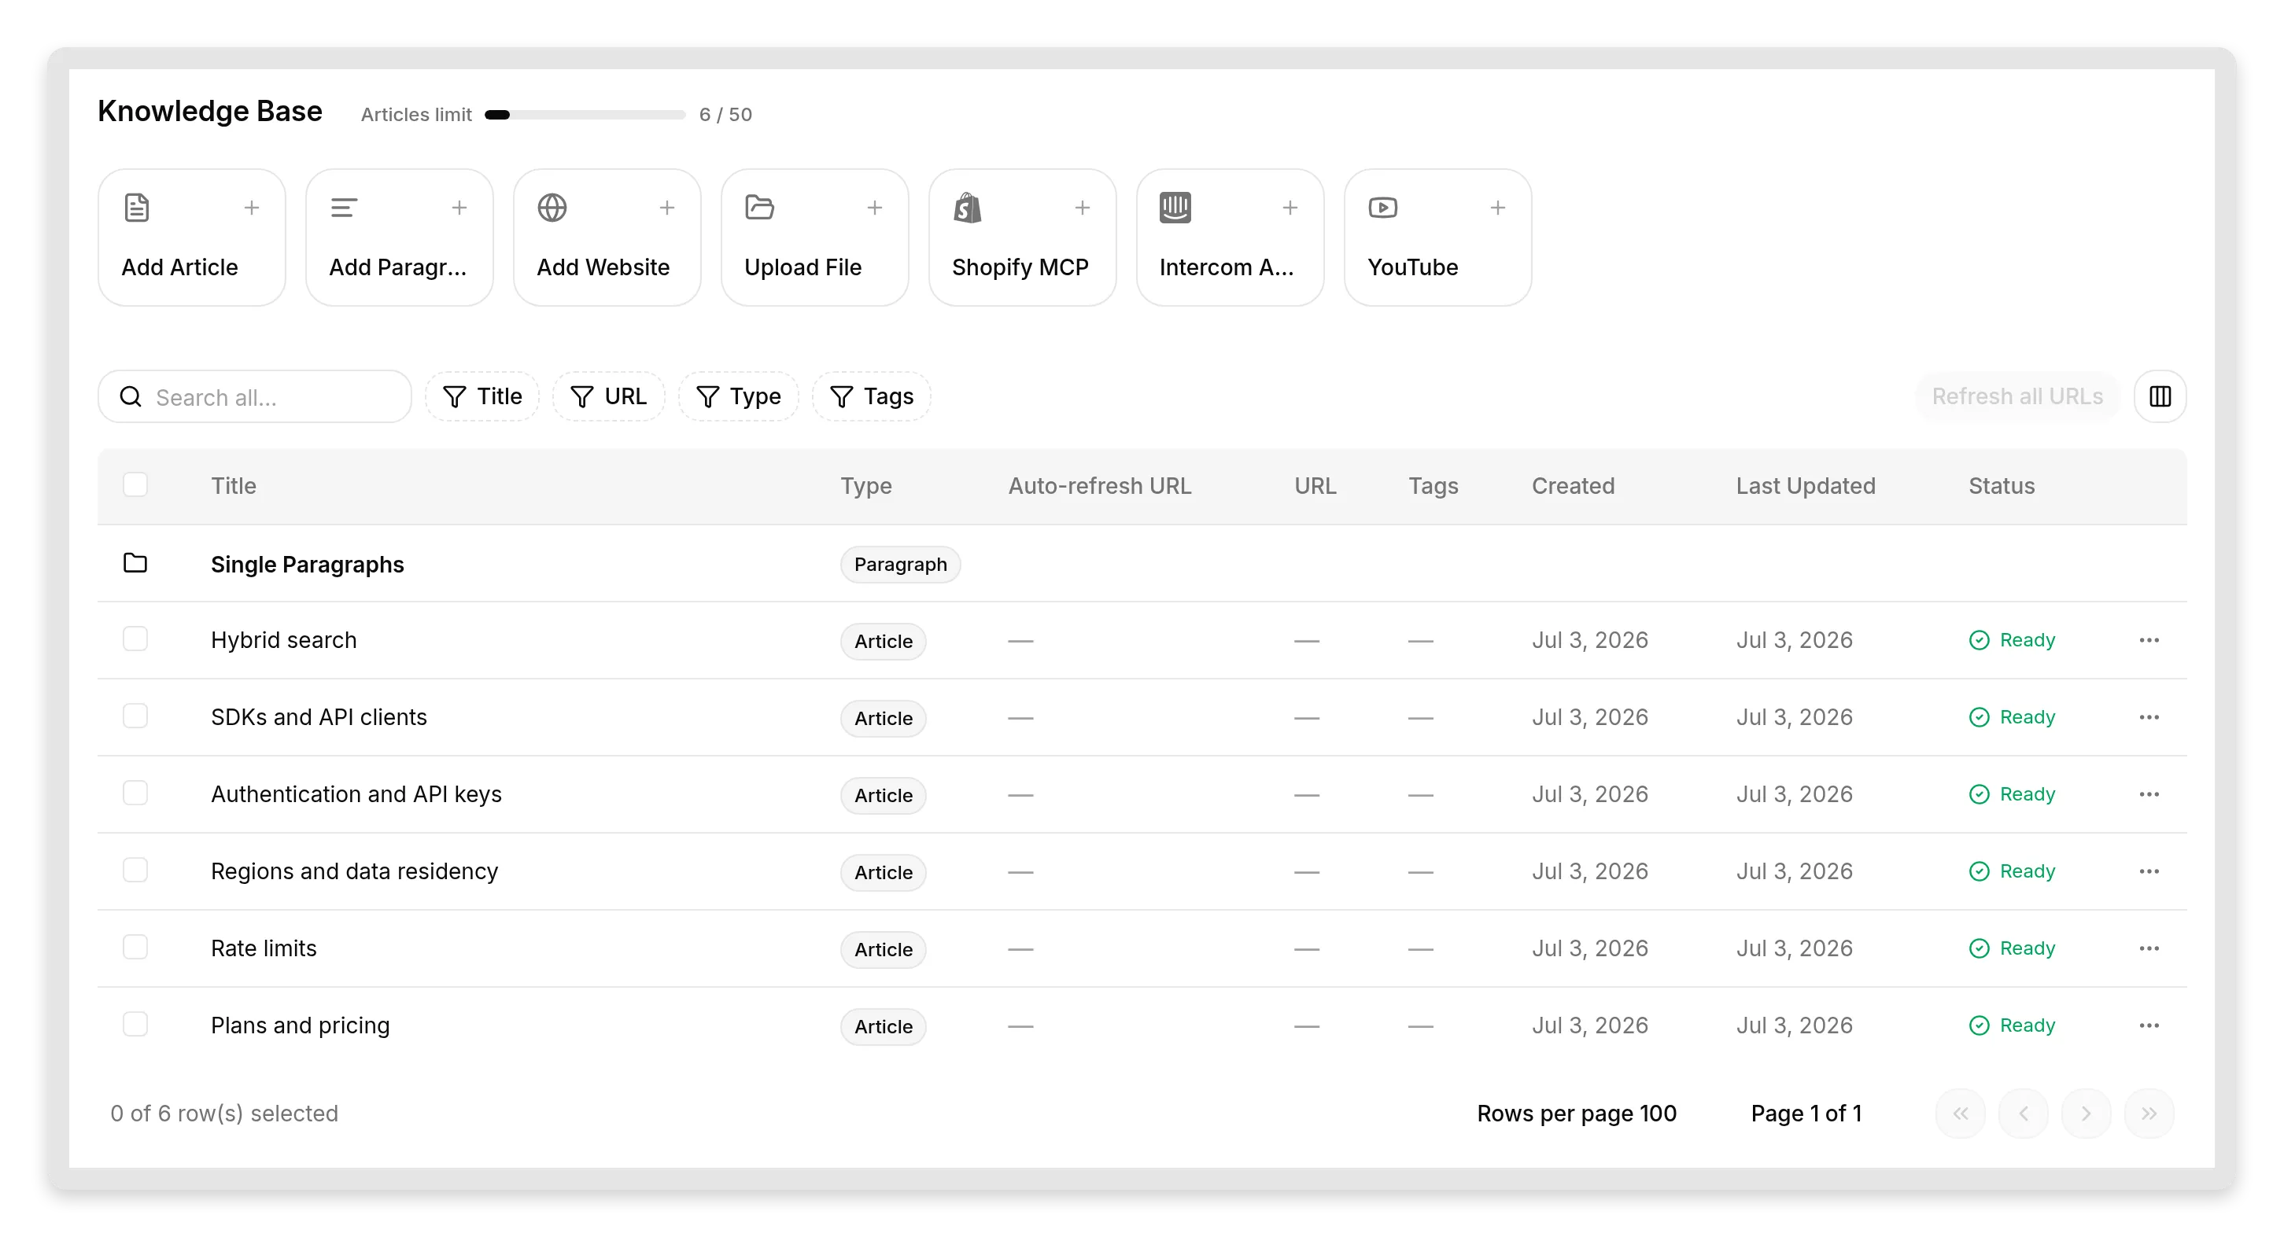
Task: Click the search magnifier icon
Action: point(131,397)
